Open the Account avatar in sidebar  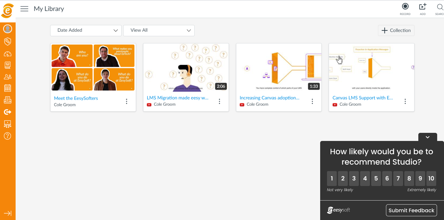(x=7, y=29)
